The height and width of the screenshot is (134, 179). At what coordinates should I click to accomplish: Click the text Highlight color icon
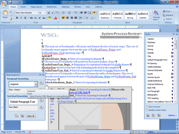pyautogui.click(x=50, y=18)
